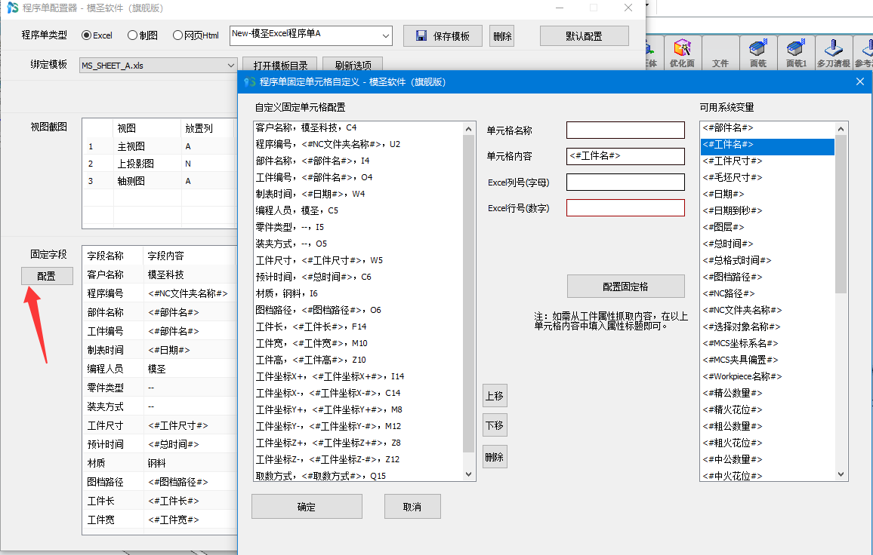The width and height of the screenshot is (873, 555).
Task: Select list row 制表时间，<#日期#>，W4
Action: [358, 194]
